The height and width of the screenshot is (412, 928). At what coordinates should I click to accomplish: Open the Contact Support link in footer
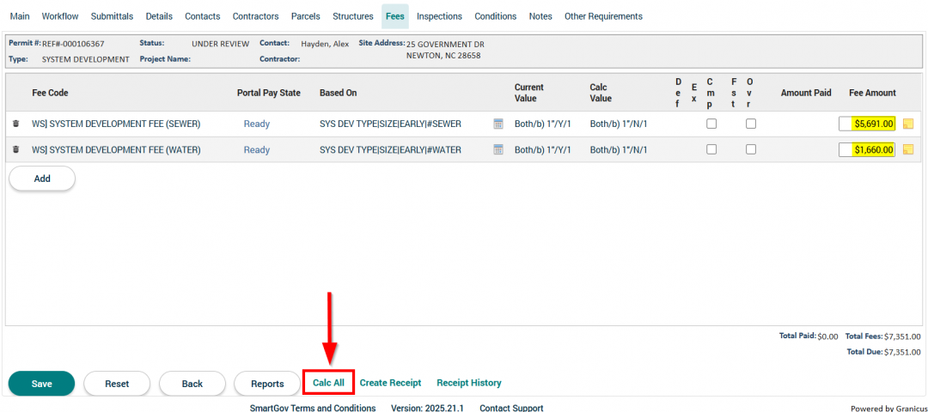(511, 408)
